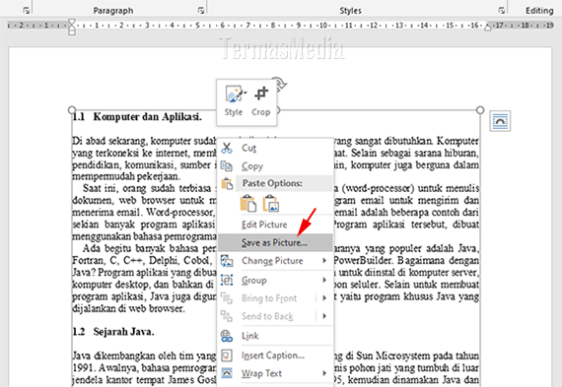Screen dimensions: 562x387
Task: Click the Editing group label
Action: pyautogui.click(x=539, y=11)
